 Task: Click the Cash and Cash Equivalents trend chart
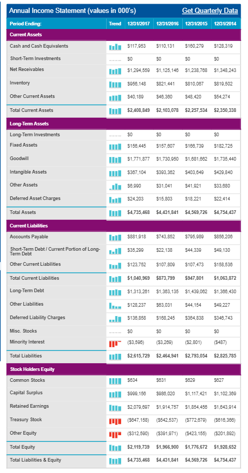[x=115, y=47]
